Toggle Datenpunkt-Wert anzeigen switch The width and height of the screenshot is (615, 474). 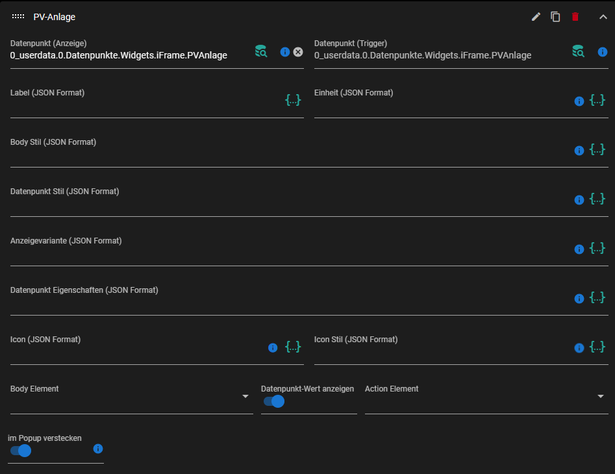274,401
